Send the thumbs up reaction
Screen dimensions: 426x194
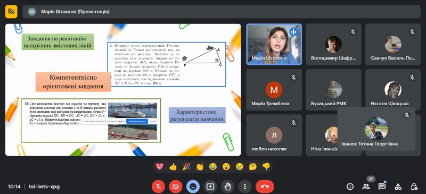173,166
